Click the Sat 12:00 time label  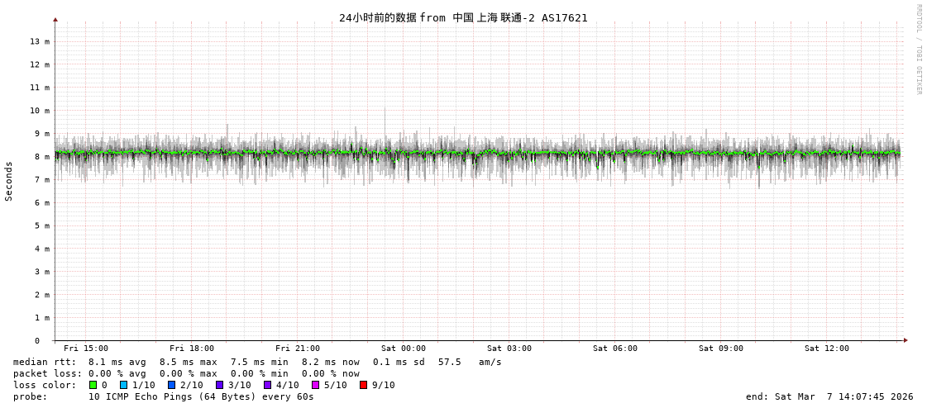pyautogui.click(x=827, y=349)
